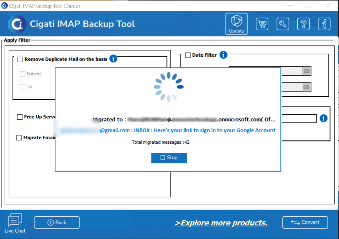Close the Cigati IMAP Backup Tool window
Image resolution: width=339 pixels, height=239 pixels.
pyautogui.click(x=328, y=6)
